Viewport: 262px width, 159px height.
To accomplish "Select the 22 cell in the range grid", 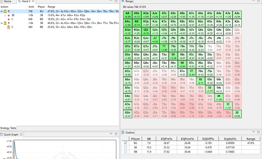I will (237, 114).
